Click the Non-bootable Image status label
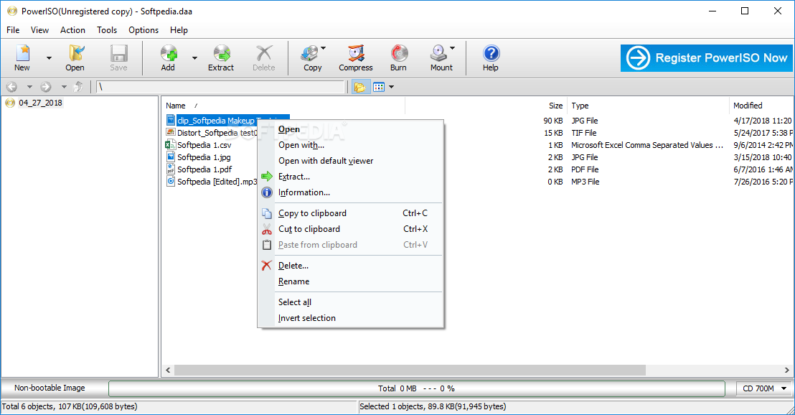This screenshot has height=415, width=795. coord(50,388)
